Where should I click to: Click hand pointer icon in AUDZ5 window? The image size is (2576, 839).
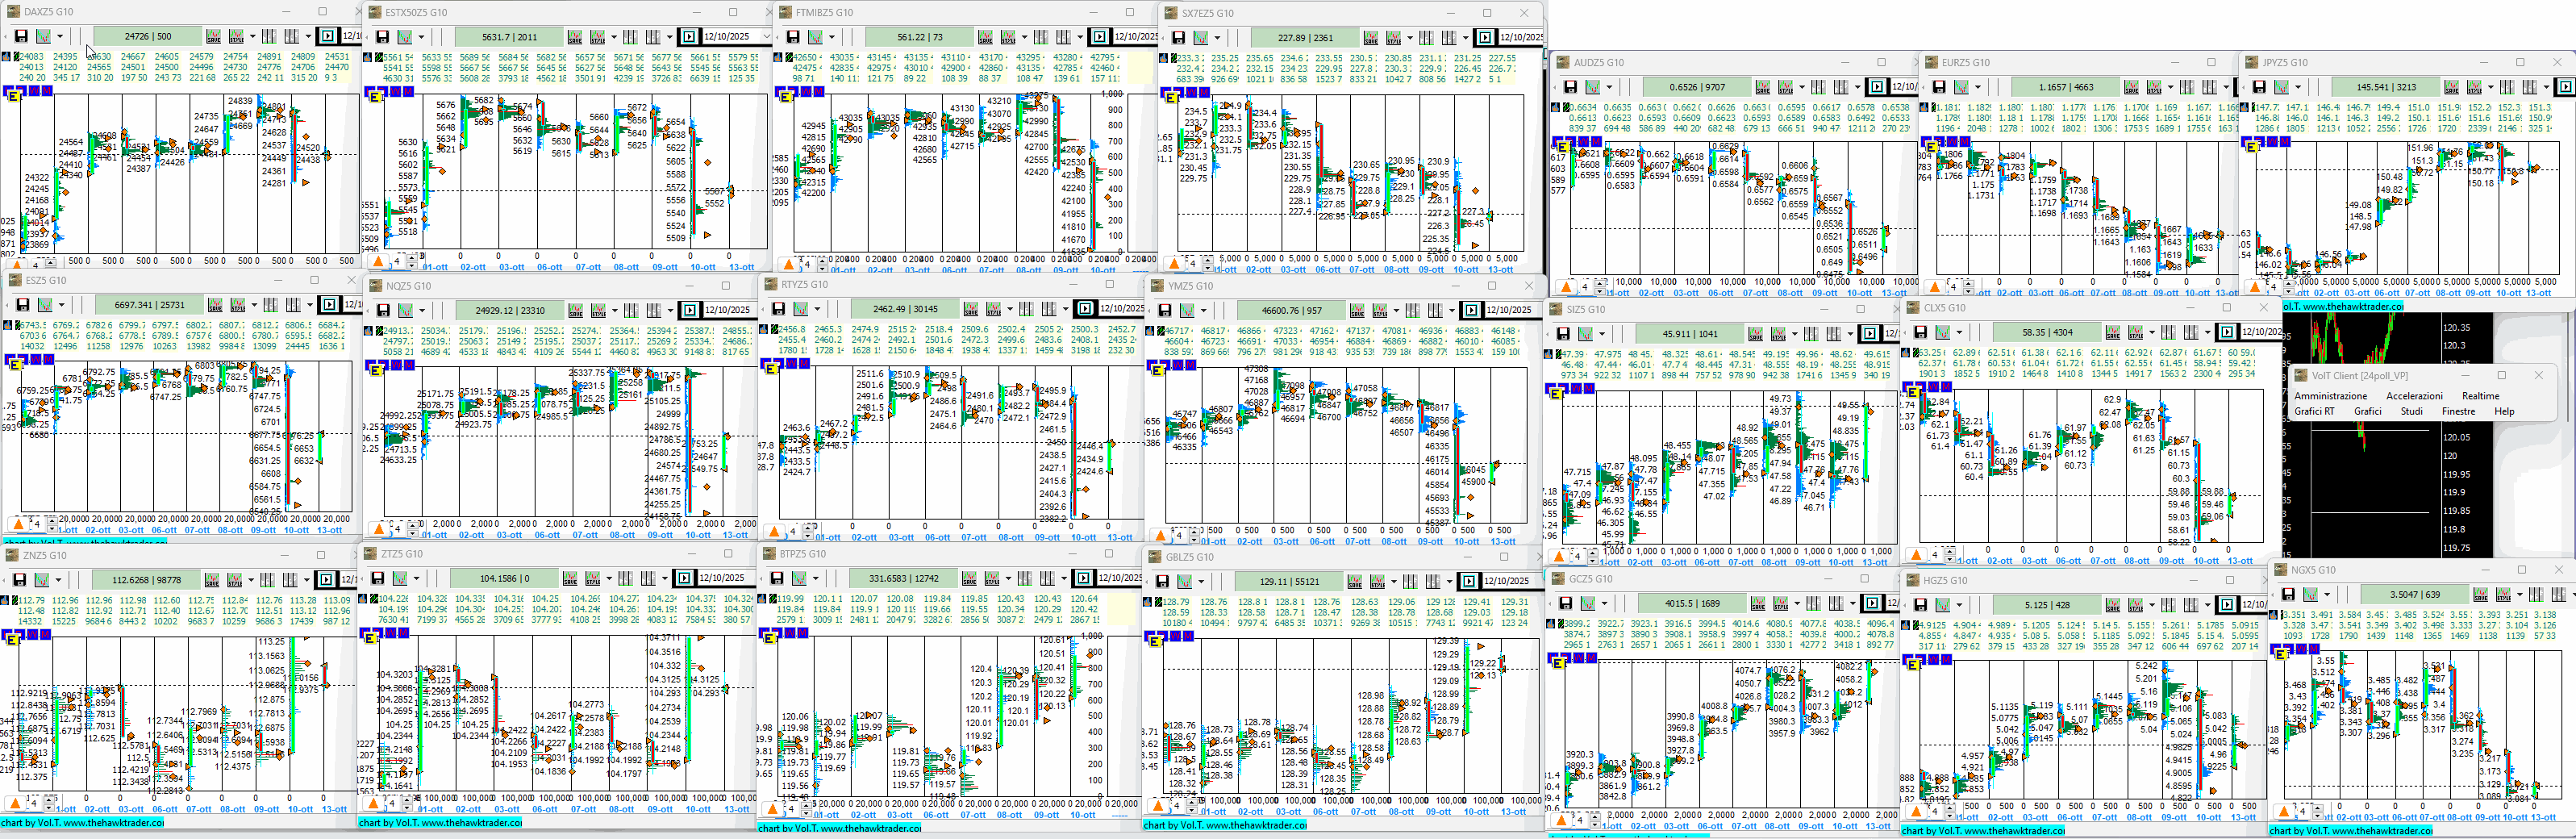[x=1557, y=108]
